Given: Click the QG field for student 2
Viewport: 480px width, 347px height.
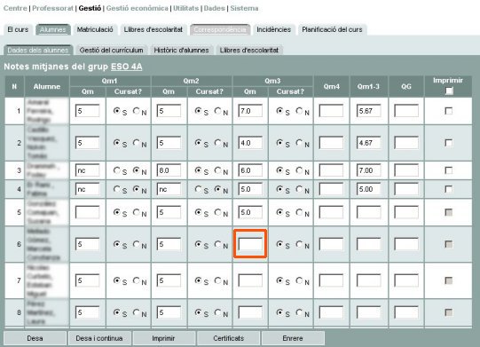Looking at the screenshot, I should tap(406, 143).
